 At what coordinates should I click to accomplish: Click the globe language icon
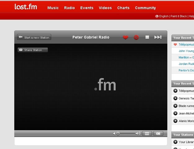157,16
